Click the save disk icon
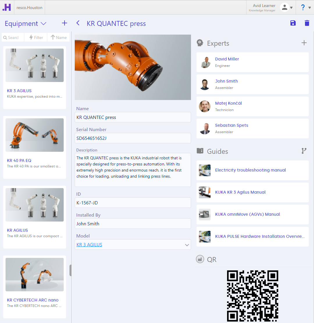 293,23
